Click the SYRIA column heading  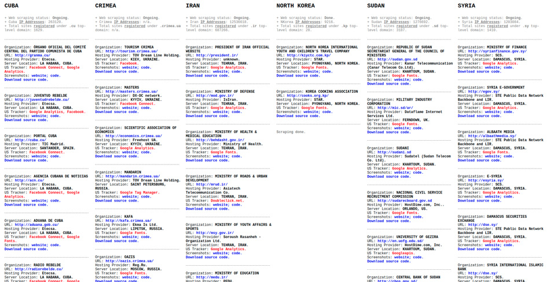tap(467, 6)
